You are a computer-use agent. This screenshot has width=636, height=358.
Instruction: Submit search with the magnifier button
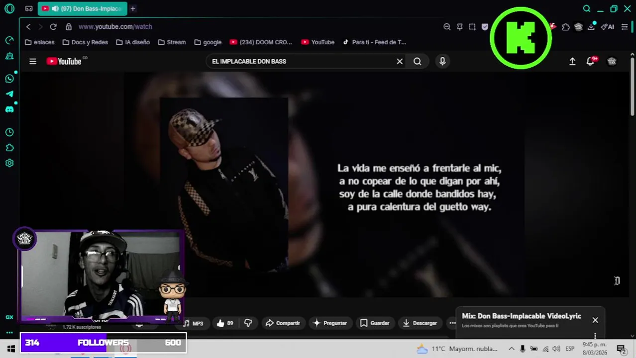[x=418, y=61]
